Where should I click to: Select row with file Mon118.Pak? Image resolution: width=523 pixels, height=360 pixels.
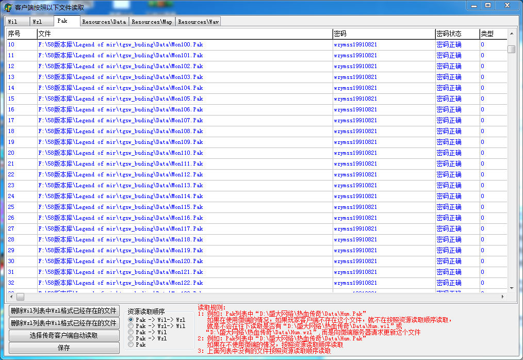(x=257, y=239)
